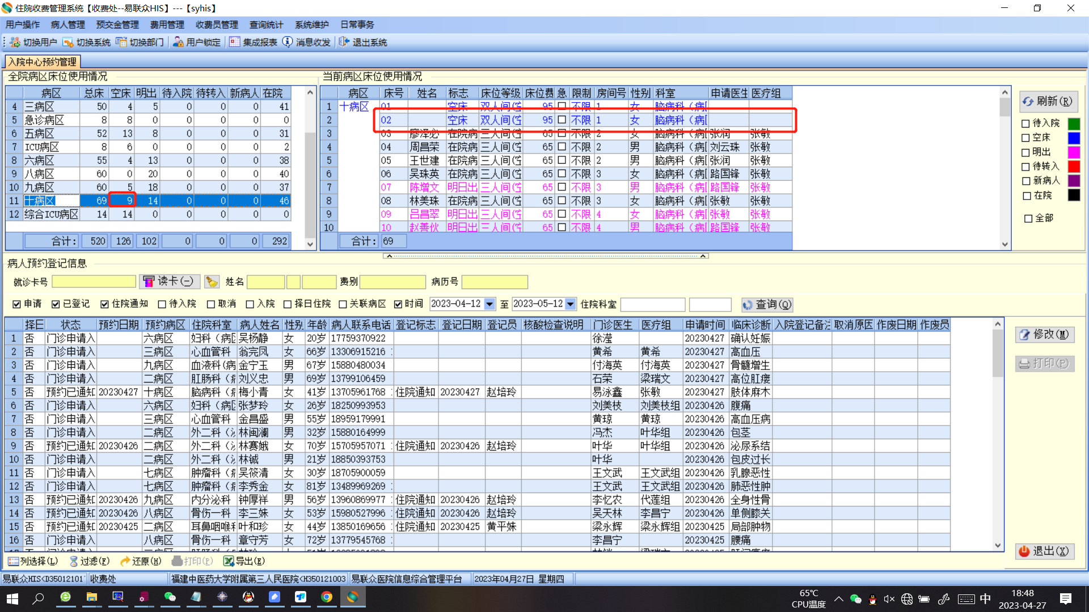
Task: Open the 预交金管理 menu
Action: tap(117, 25)
